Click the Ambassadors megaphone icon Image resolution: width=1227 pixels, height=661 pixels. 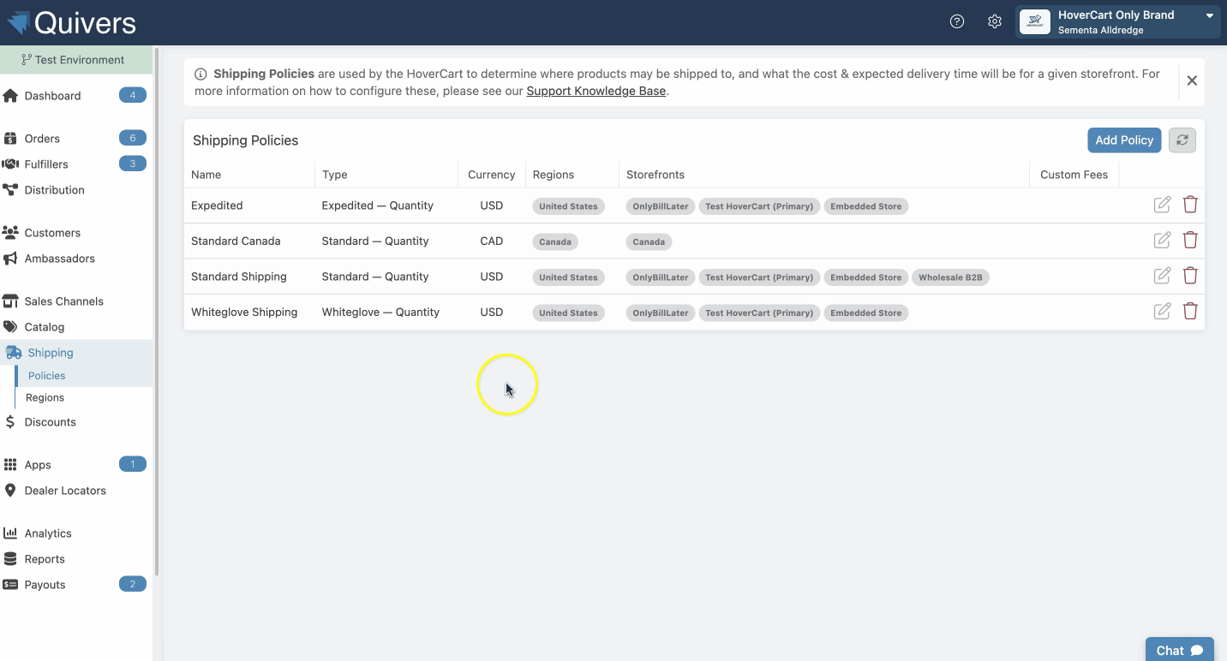pyautogui.click(x=10, y=258)
